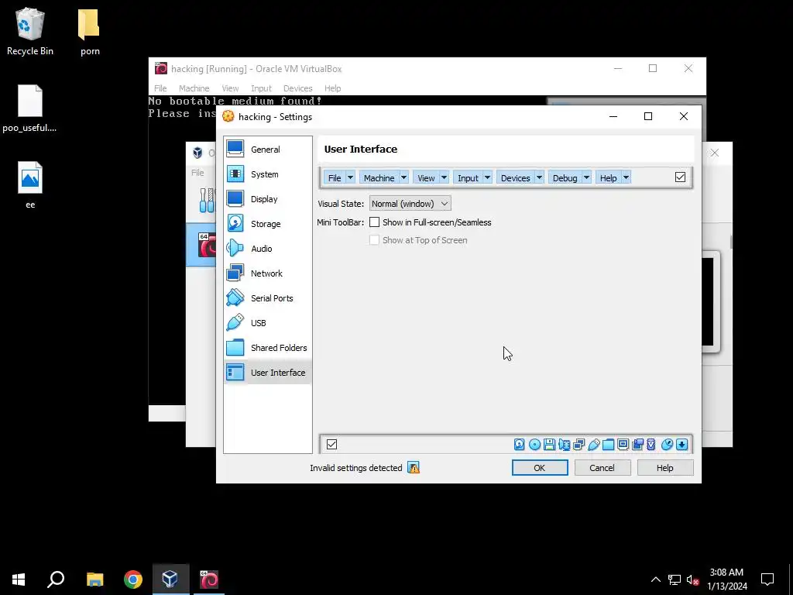Toggle the Machine menu in the editor
The image size is (793, 595).
point(379,177)
